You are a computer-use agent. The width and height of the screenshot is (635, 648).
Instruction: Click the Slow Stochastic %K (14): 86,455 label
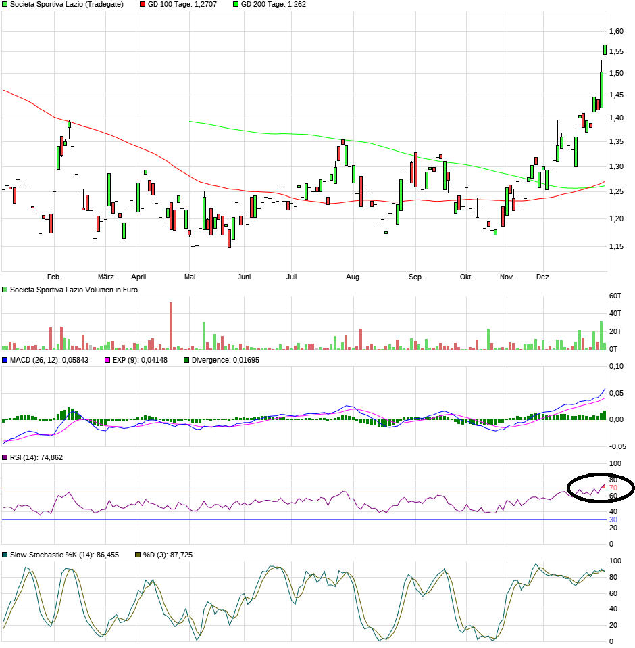(64, 555)
